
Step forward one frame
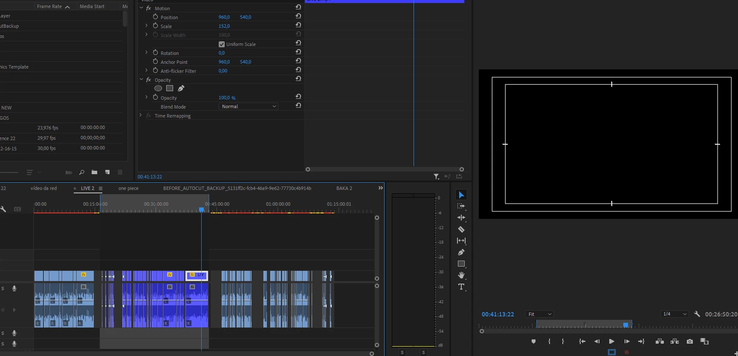pos(627,342)
